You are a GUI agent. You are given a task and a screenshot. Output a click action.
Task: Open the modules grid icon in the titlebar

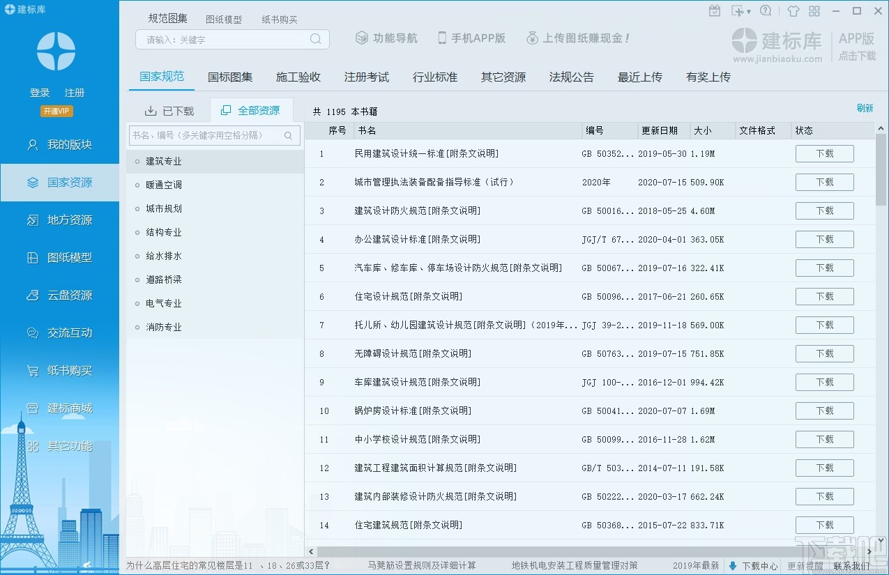[x=814, y=10]
